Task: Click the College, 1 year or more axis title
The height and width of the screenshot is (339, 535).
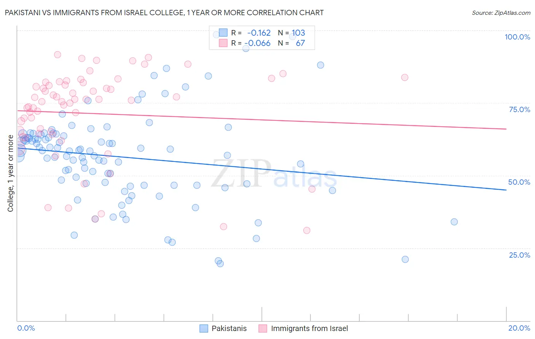Action: tap(10, 173)
